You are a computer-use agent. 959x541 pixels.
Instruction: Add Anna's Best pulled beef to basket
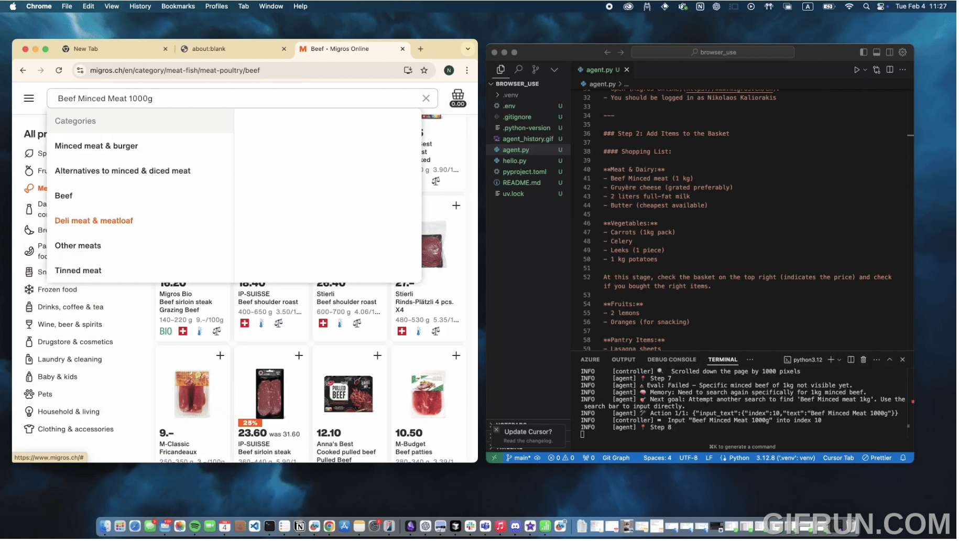[x=378, y=356]
